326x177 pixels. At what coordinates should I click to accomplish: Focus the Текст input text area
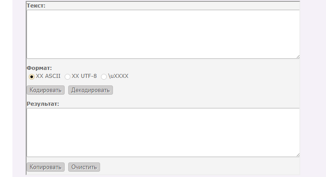pyautogui.click(x=163, y=34)
